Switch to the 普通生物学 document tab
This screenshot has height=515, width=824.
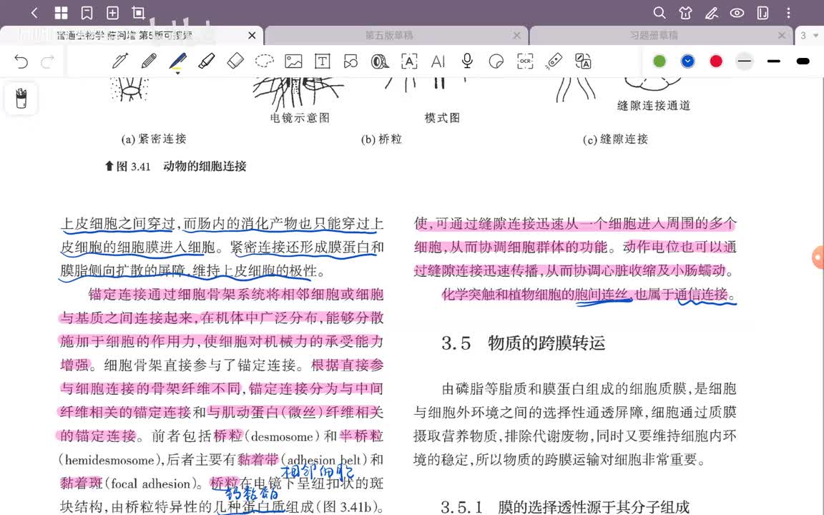(125, 35)
